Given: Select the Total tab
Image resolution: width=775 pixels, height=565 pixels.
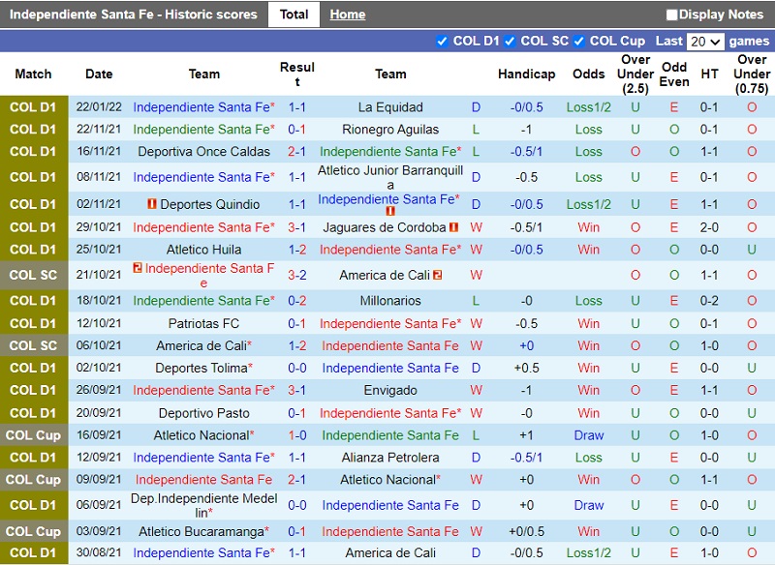Looking at the screenshot, I should coord(294,15).
